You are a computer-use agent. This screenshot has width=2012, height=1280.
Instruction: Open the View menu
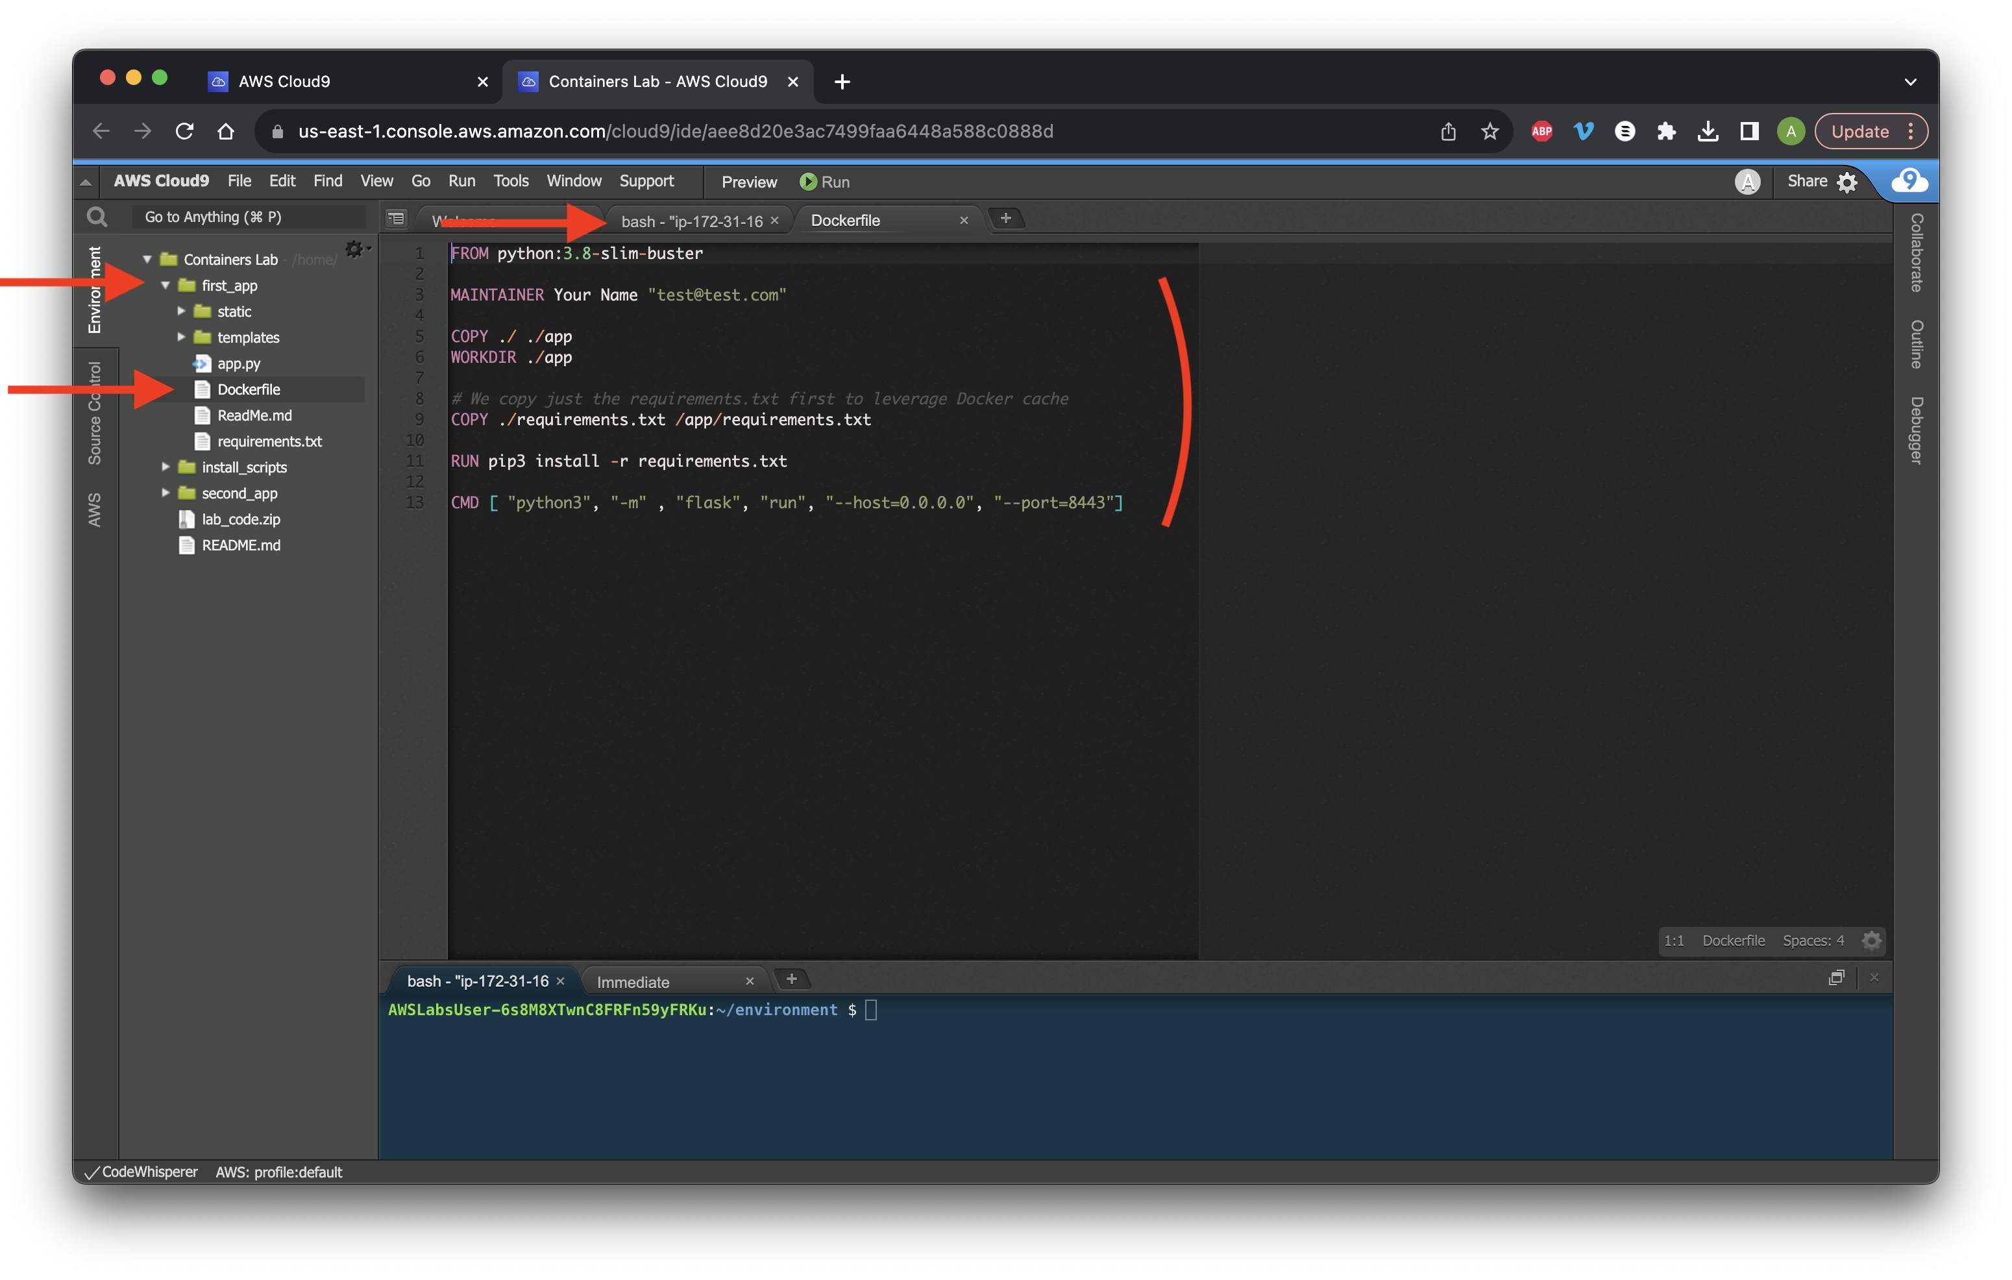pos(376,180)
